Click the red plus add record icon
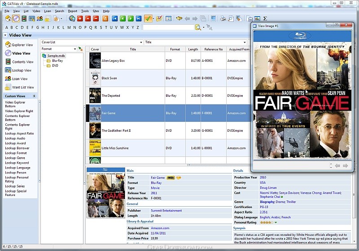The width and height of the screenshot is (359, 251). [80, 18]
